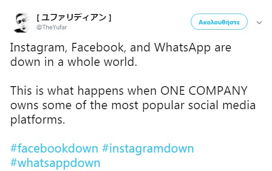Open the #instagramdown hashtag link
272x171 pixels.
[148, 149]
